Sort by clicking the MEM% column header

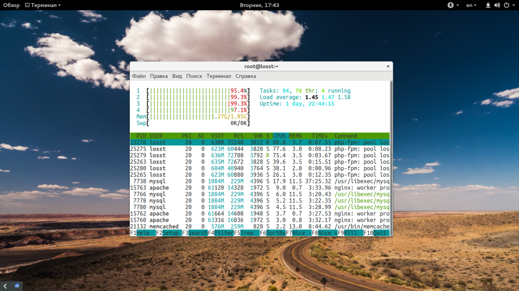[295, 136]
